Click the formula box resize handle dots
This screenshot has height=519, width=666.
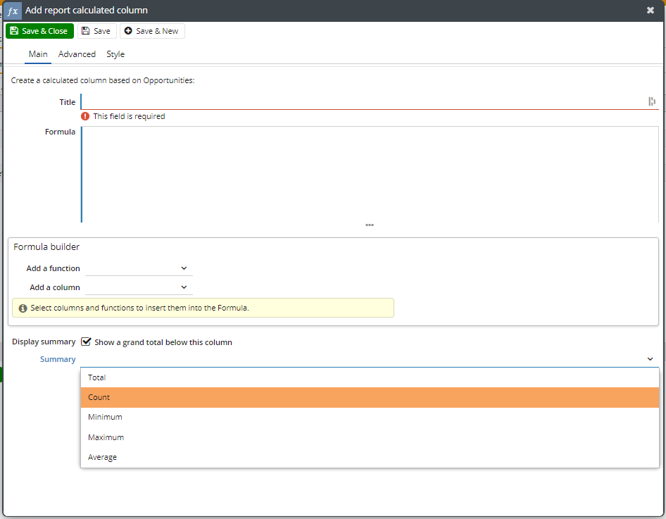click(370, 225)
